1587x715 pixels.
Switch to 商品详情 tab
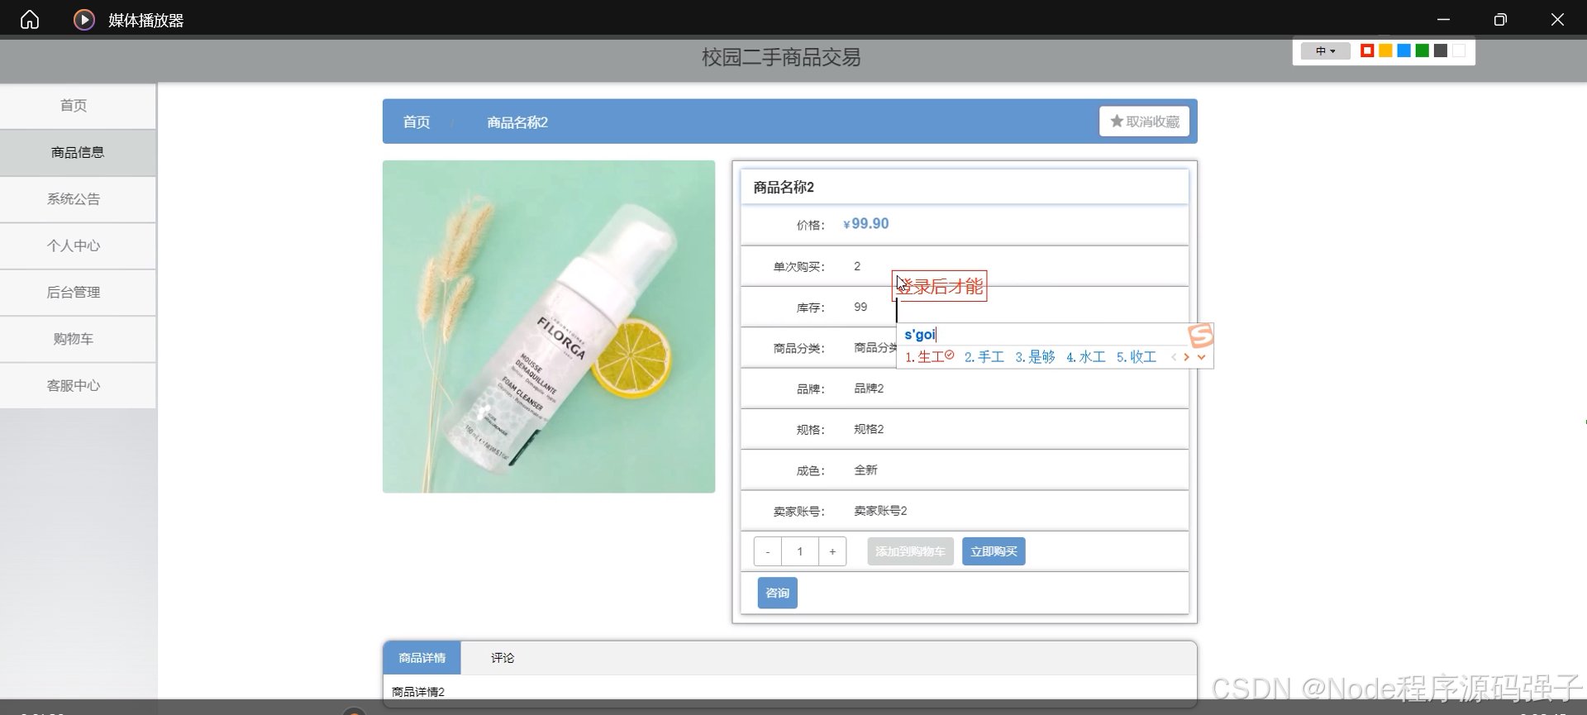[422, 658]
